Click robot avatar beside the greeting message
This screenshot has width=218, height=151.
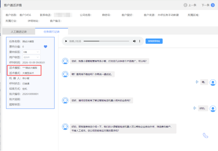(65, 61)
